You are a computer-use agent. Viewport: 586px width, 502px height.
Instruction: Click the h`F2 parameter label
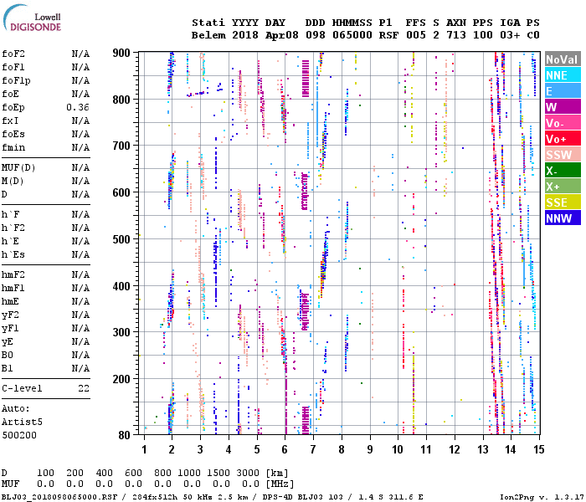pos(13,228)
